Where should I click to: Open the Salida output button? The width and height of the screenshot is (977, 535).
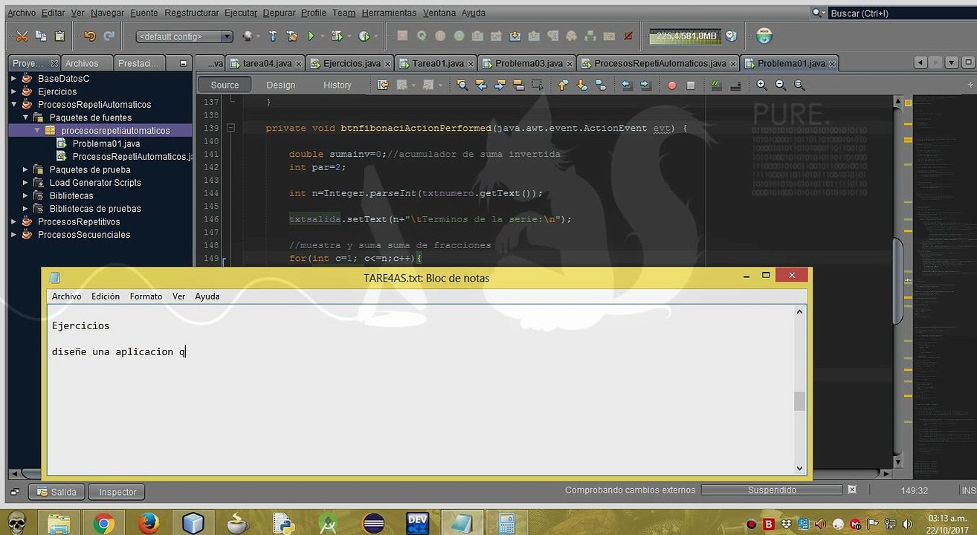coord(56,491)
